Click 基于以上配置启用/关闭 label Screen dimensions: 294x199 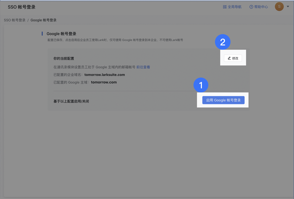[x=71, y=101]
